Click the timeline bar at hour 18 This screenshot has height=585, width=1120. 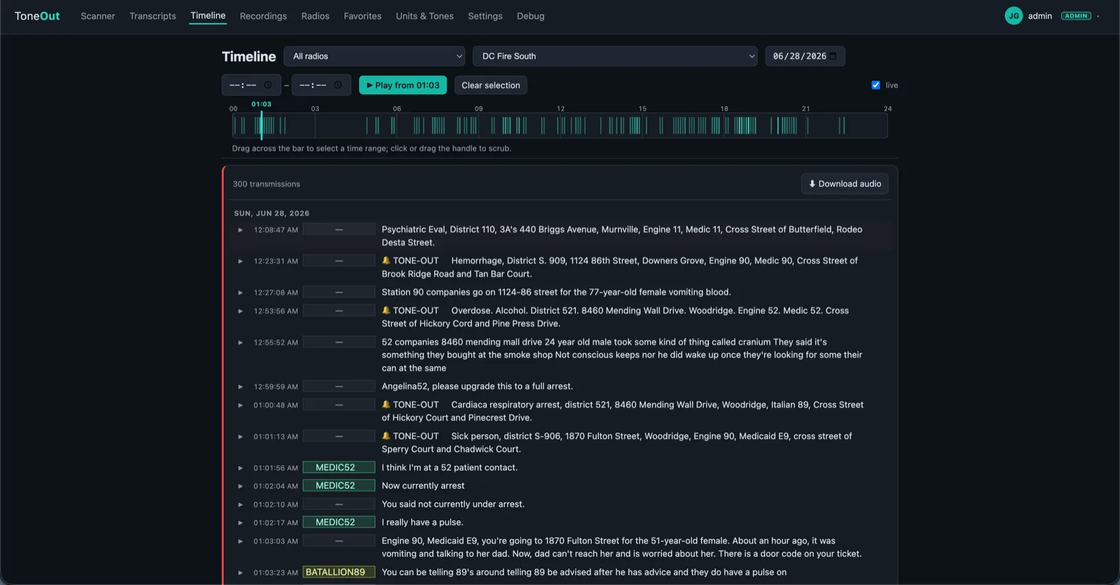point(724,125)
